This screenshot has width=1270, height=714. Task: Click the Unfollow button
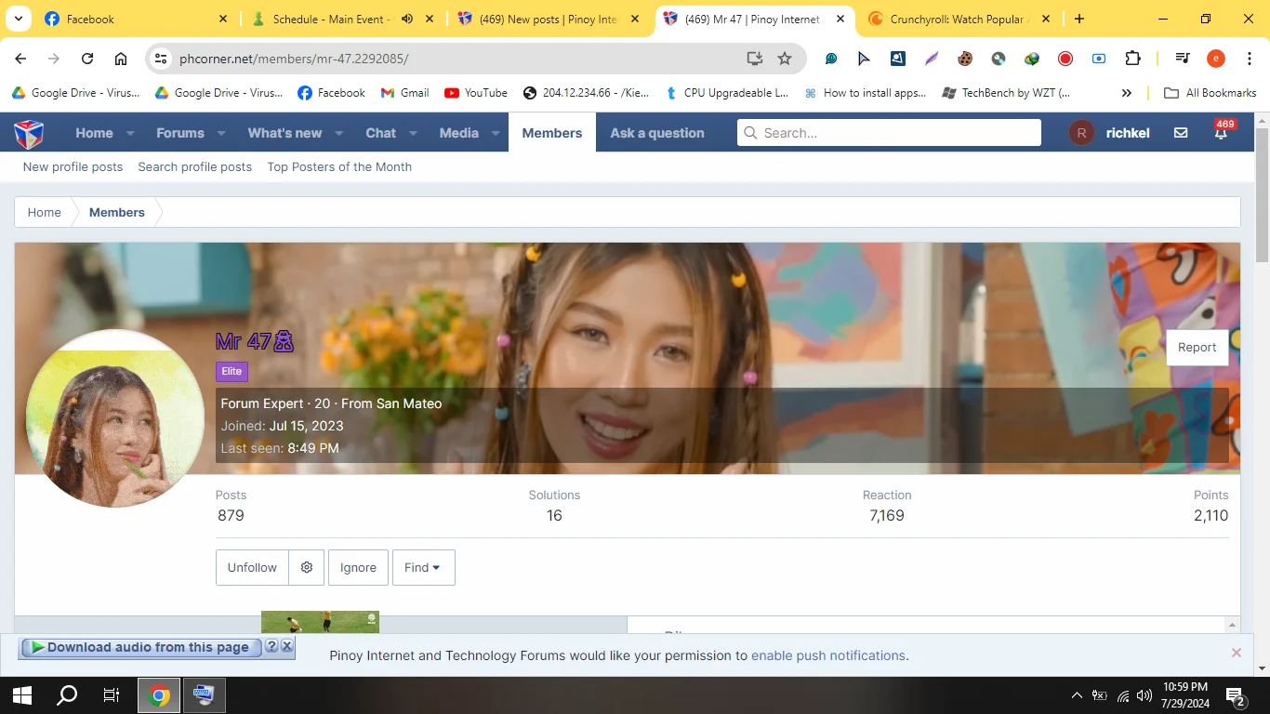[x=252, y=567]
